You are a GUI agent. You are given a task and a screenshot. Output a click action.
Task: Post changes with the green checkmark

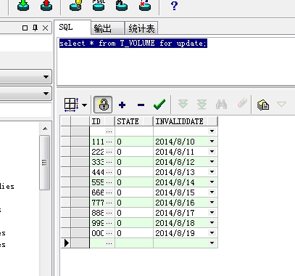(159, 105)
